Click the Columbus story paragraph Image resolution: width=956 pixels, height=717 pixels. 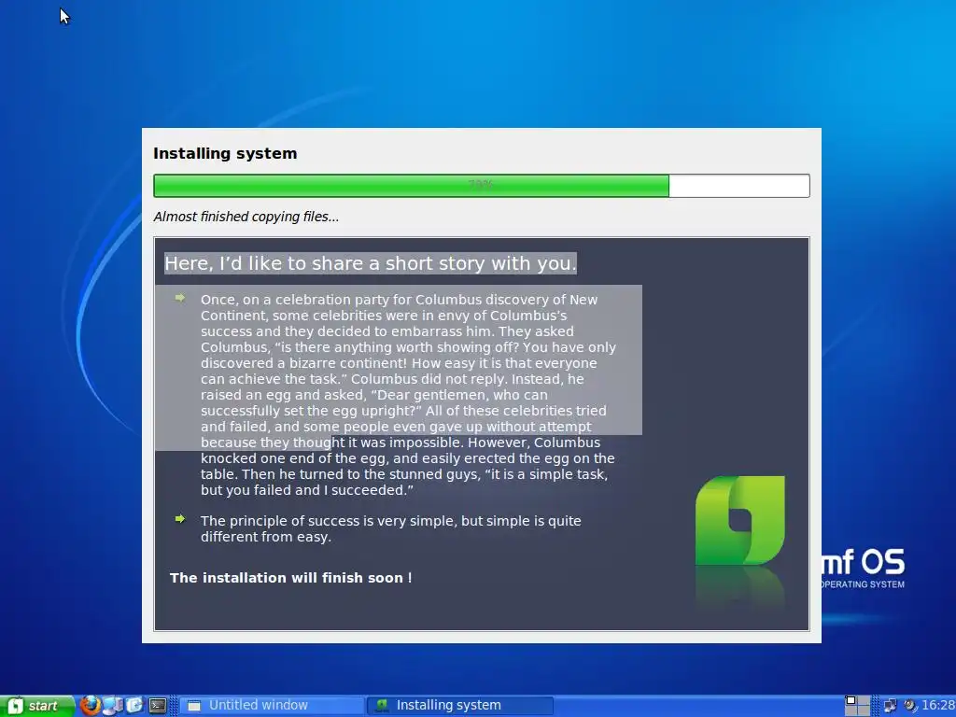[x=409, y=395]
